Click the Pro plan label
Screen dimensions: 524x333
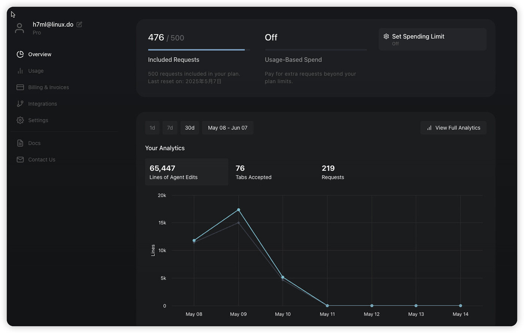pos(37,33)
